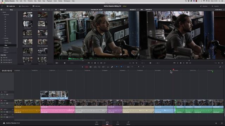Select the pink interview clip on timeline
The height and width of the screenshot is (126, 225).
click(x=58, y=106)
